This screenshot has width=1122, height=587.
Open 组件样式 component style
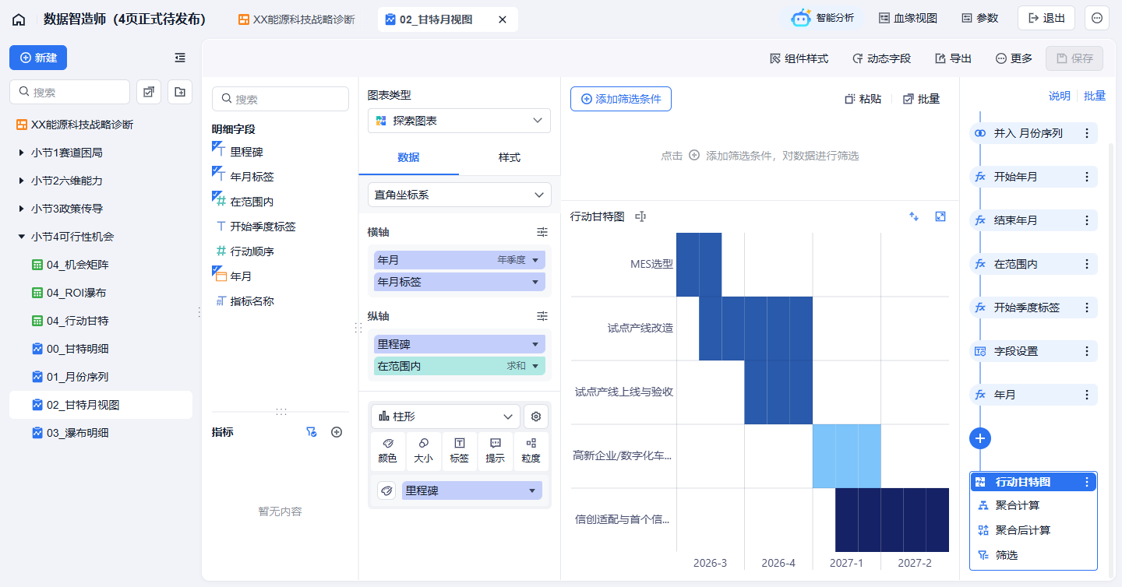(x=799, y=58)
